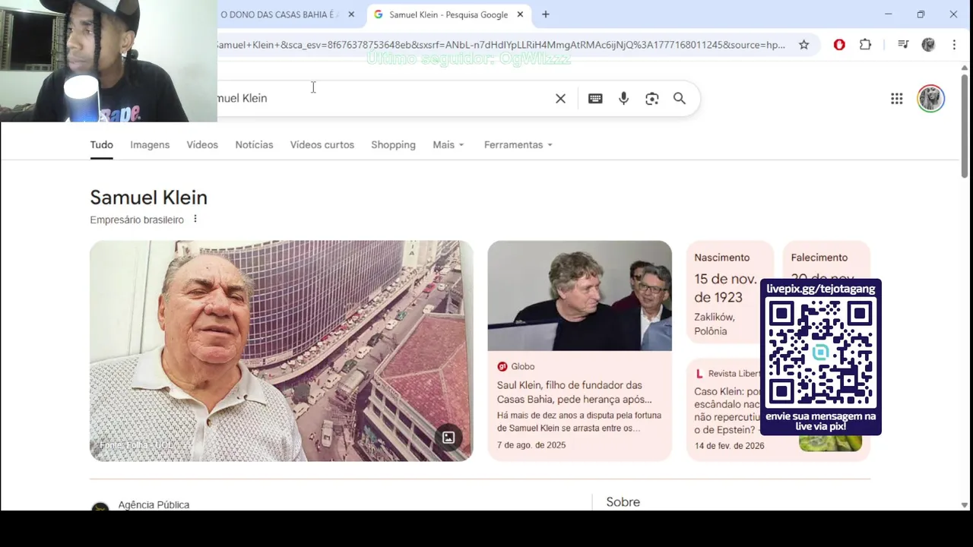Click the Samuel Klein search input field
This screenshot has width=973, height=547.
[380, 99]
